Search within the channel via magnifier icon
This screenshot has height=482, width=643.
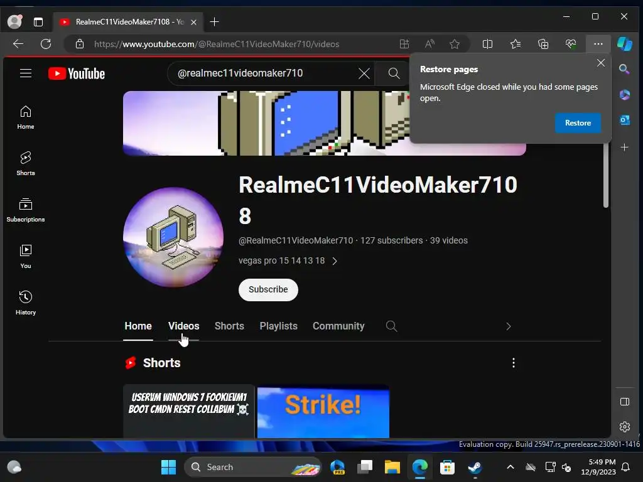391,326
